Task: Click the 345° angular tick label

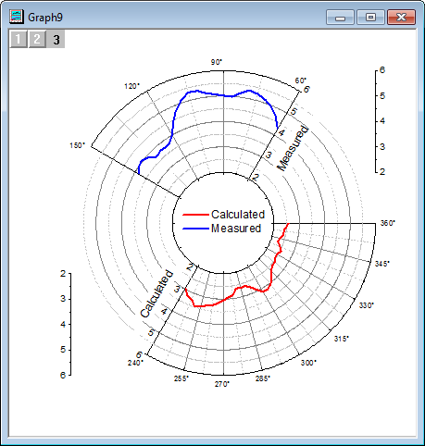Action: [x=382, y=264]
